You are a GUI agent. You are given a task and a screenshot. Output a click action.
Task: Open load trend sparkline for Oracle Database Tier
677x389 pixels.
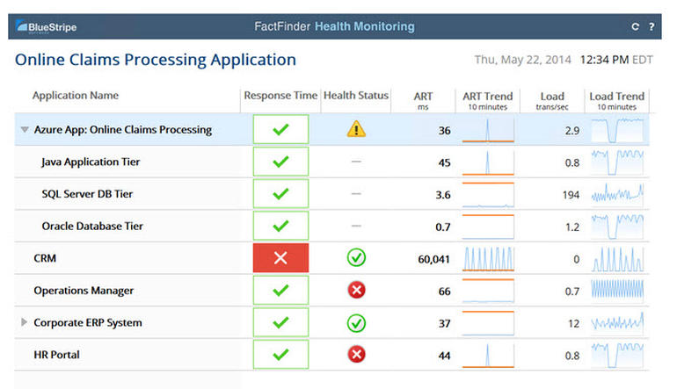point(617,227)
